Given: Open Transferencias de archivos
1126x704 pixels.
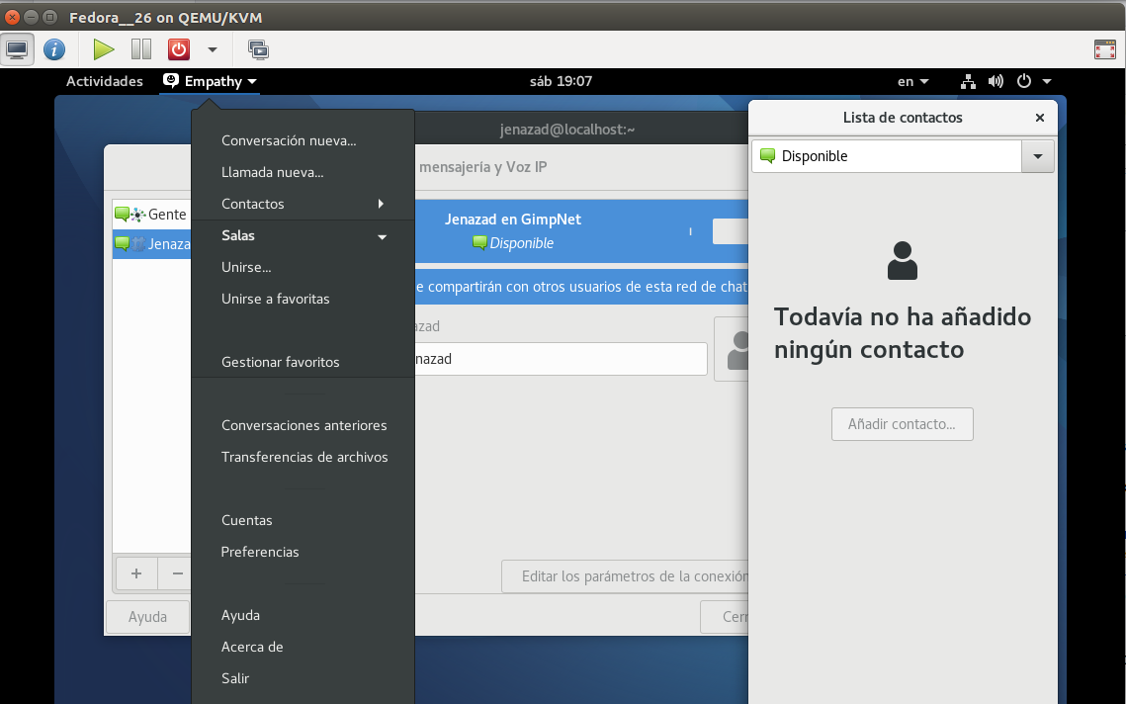Looking at the screenshot, I should coord(303,457).
